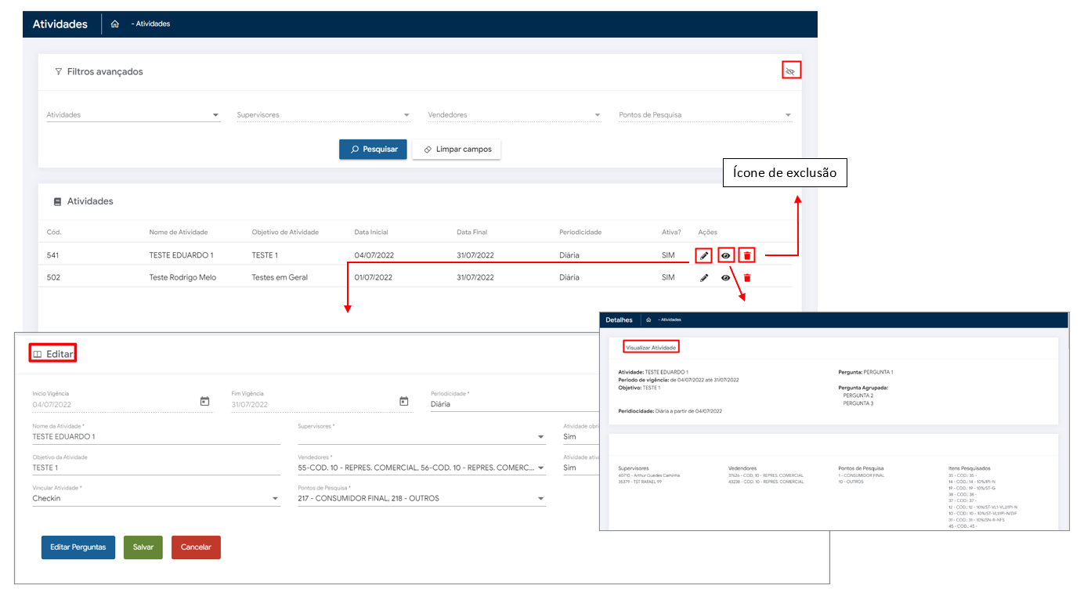View the Teste Rodrigo Melo activity details
The image size is (1080, 596).
point(726,278)
